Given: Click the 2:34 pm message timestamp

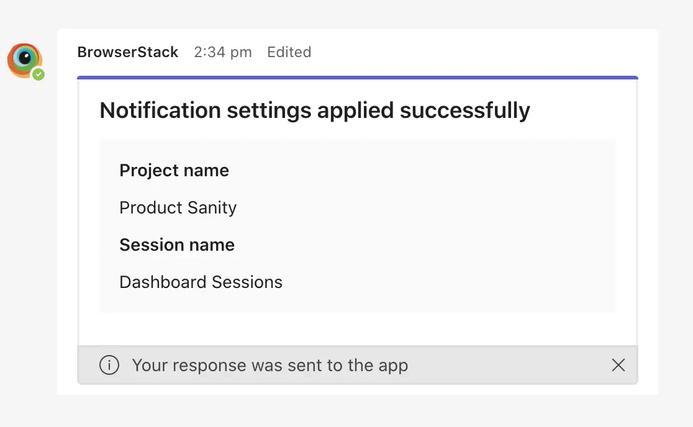Looking at the screenshot, I should click(223, 52).
